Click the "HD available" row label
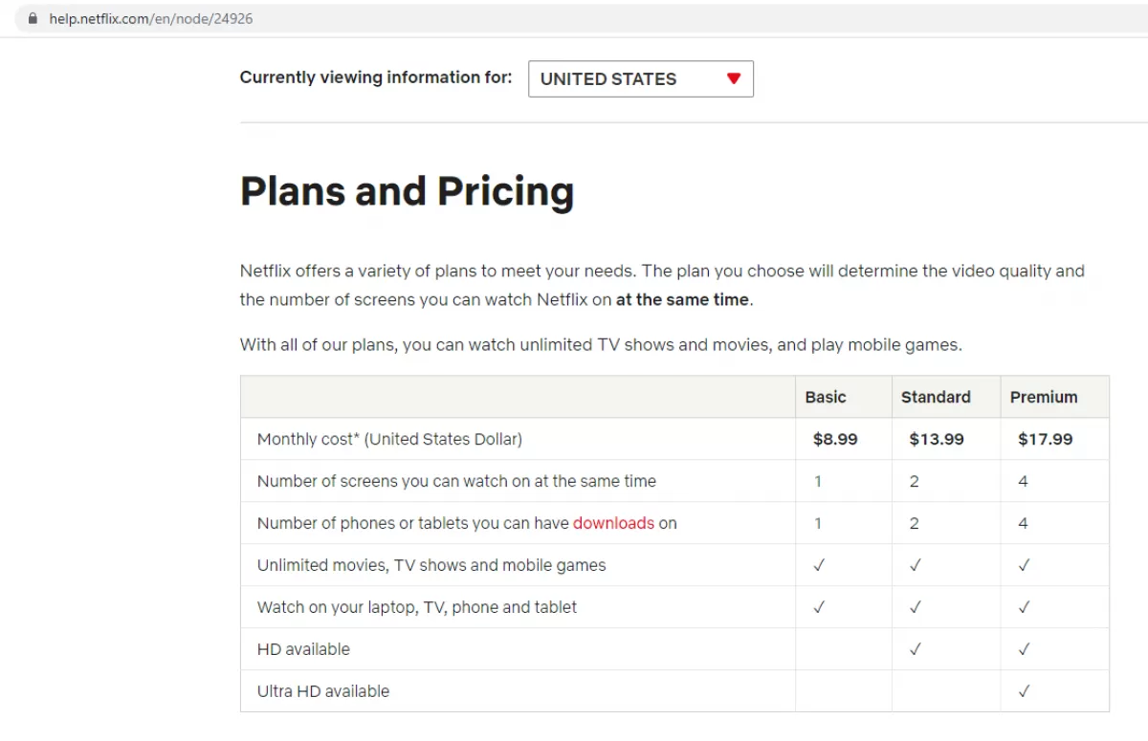Viewport: 1148px width, 741px height. (303, 649)
